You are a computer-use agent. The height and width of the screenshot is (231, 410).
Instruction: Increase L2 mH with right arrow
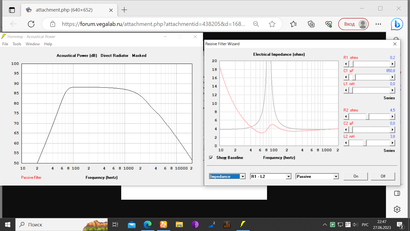(x=392, y=143)
